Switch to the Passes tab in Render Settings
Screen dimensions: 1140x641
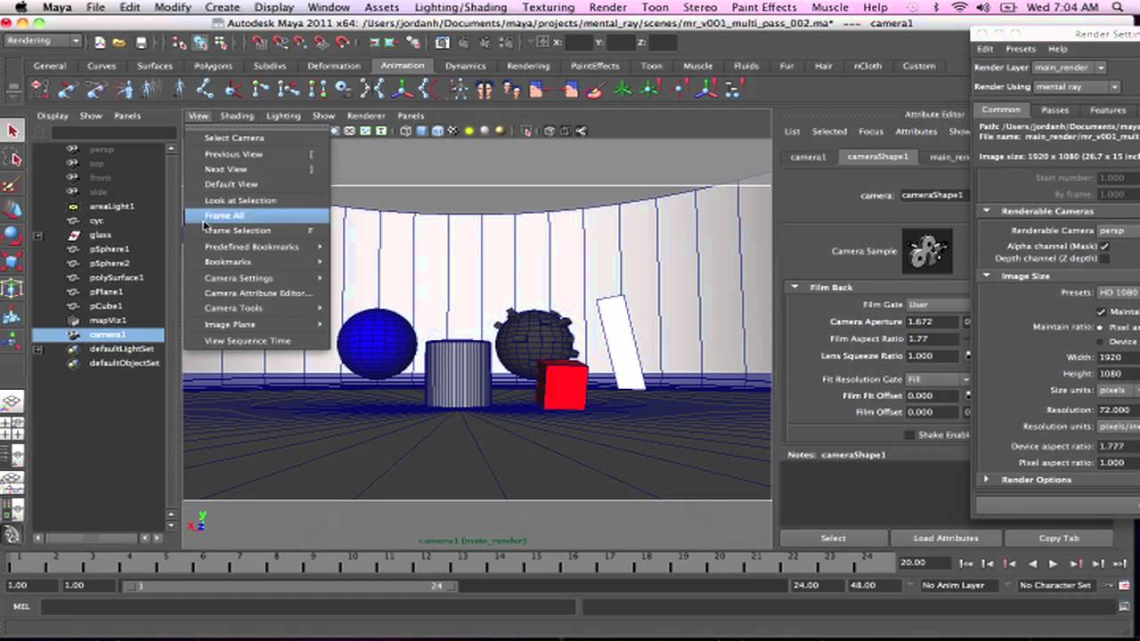(x=1054, y=110)
